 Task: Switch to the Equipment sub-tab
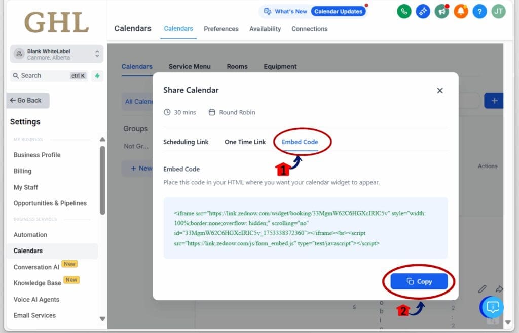click(x=280, y=67)
